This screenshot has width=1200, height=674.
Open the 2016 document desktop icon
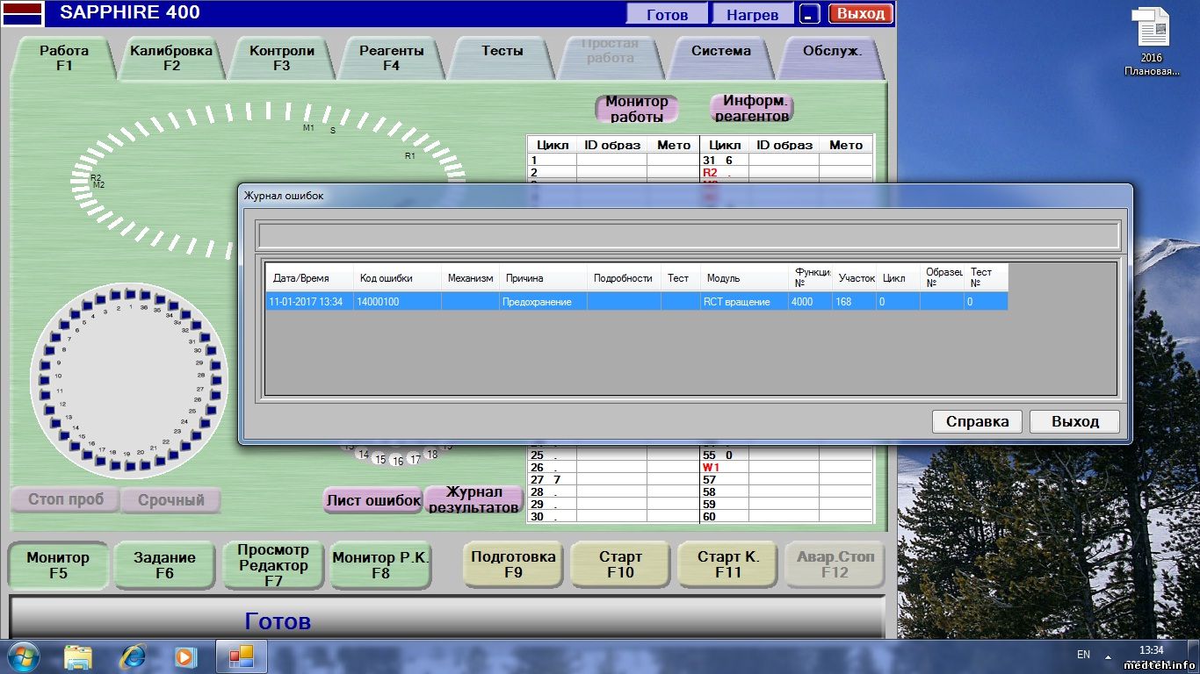(x=1152, y=41)
